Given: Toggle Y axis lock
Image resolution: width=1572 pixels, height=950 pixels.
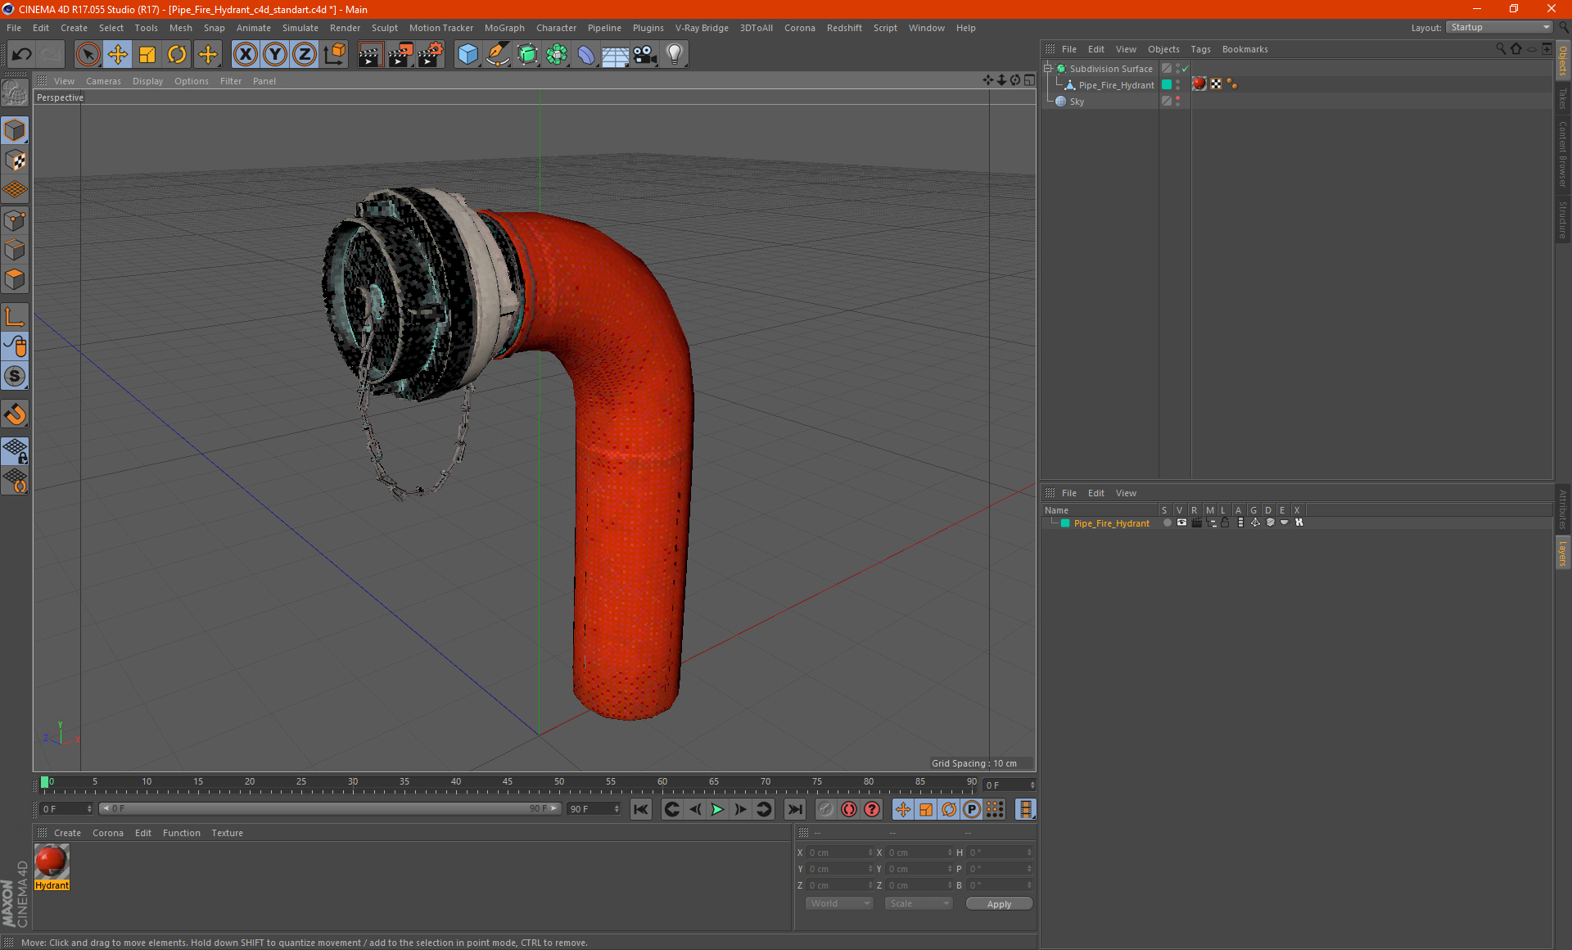Looking at the screenshot, I should click(275, 55).
